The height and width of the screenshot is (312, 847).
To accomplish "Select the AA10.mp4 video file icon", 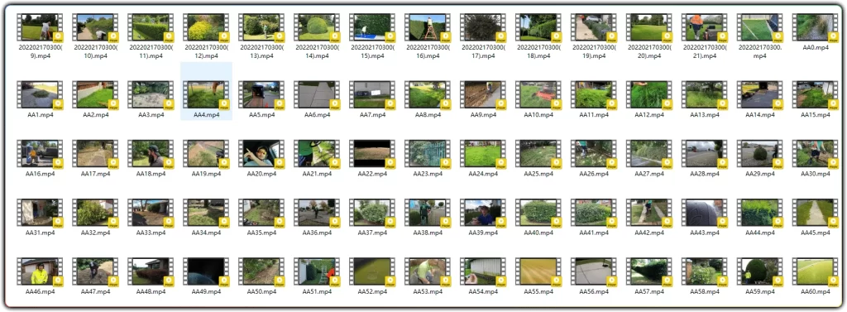I will [x=538, y=95].
